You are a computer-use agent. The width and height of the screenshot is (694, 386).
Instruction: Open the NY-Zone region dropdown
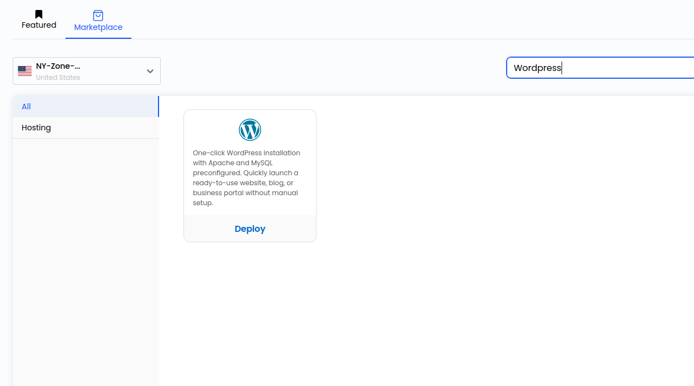pyautogui.click(x=86, y=71)
